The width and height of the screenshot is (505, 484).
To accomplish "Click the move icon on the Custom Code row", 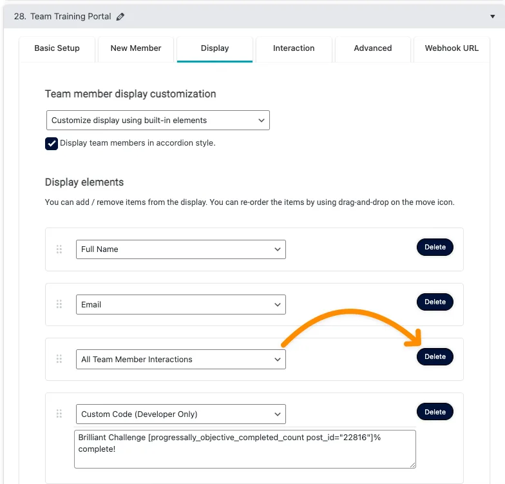I will [x=59, y=414].
